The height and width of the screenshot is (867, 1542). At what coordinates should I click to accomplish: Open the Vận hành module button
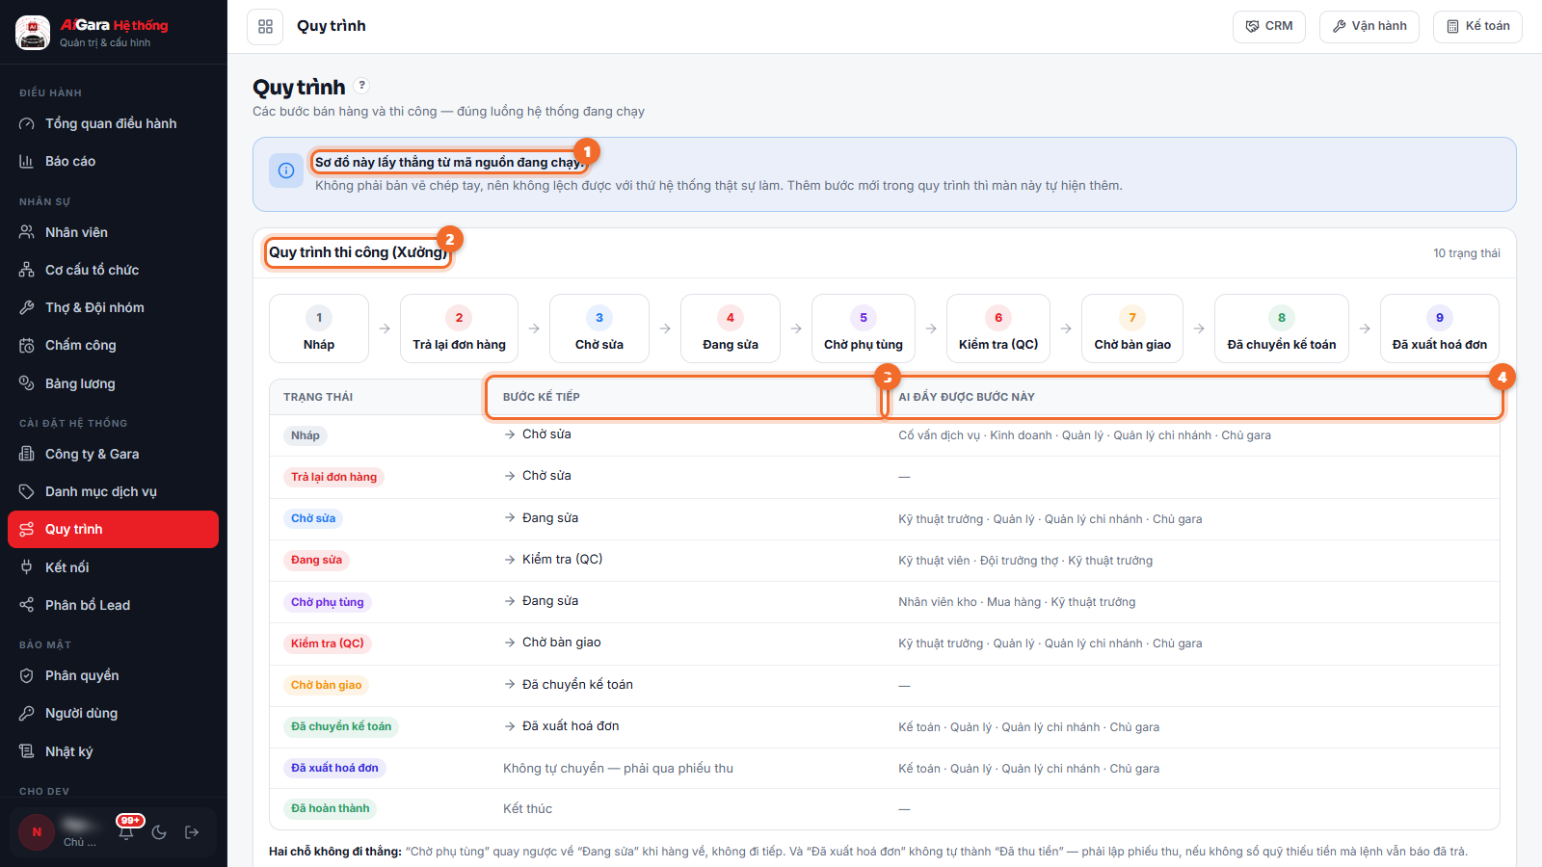(1369, 27)
